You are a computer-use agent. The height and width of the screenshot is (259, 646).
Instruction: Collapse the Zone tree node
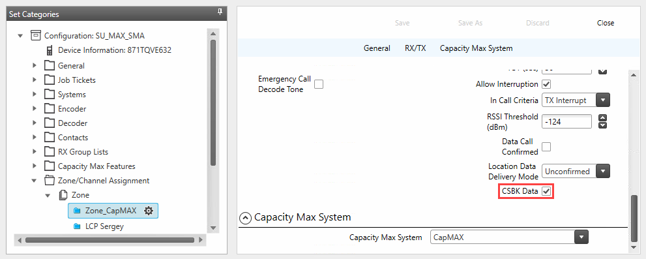point(48,195)
